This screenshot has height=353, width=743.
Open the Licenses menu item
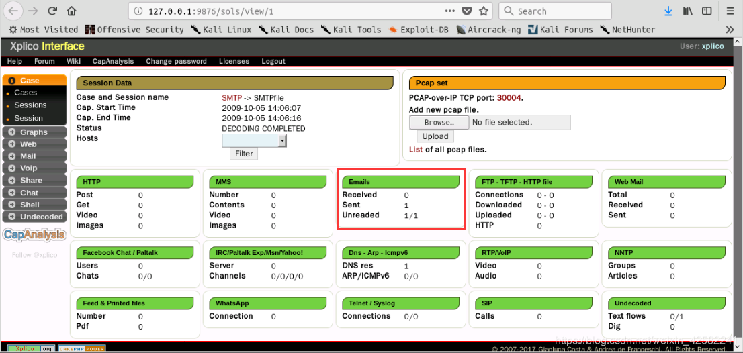234,61
